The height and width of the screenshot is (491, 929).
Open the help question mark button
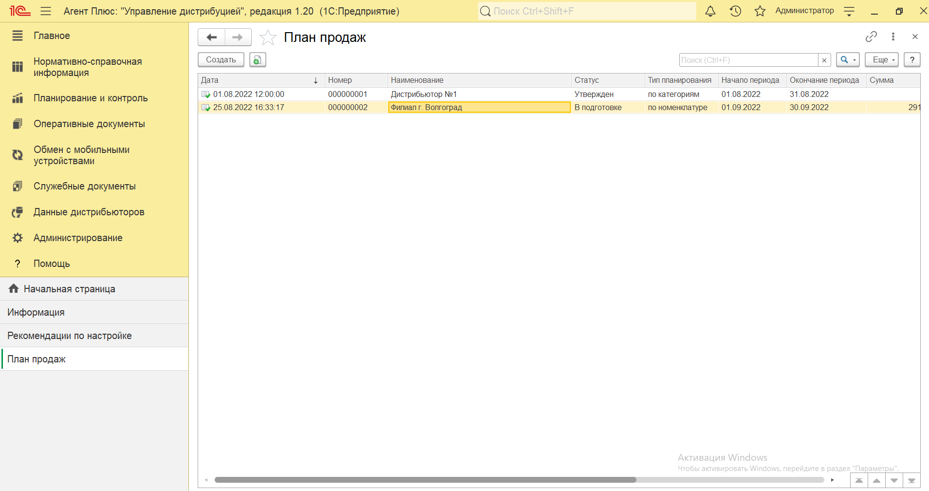tap(912, 59)
